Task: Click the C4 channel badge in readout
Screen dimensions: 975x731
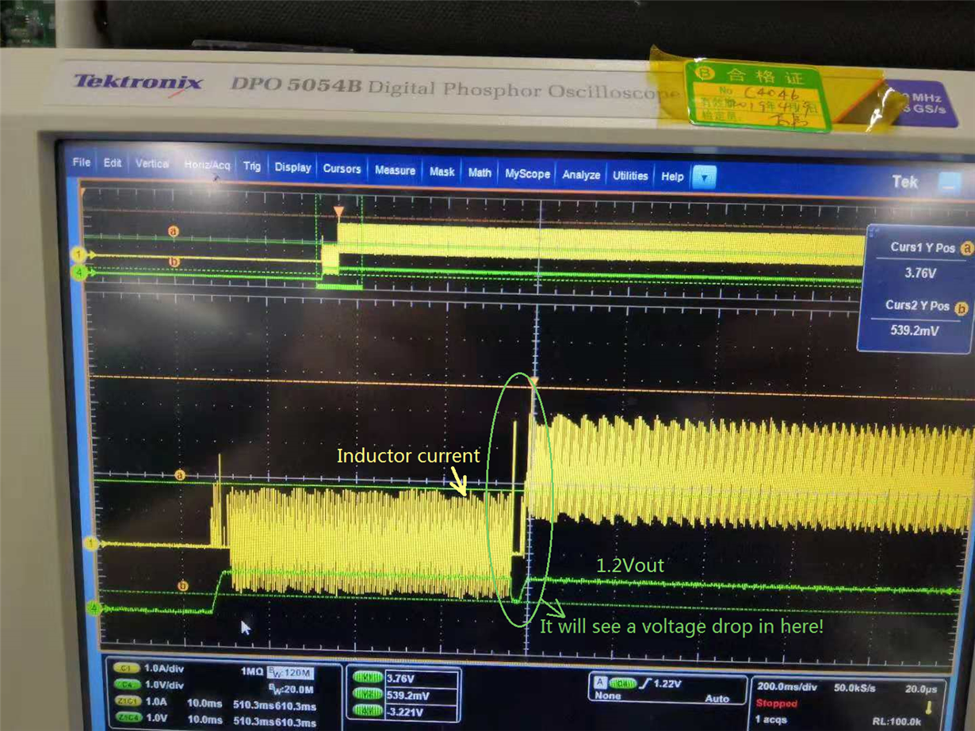Action: [127, 684]
